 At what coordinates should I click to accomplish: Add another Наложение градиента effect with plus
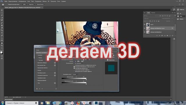click(x=55, y=76)
